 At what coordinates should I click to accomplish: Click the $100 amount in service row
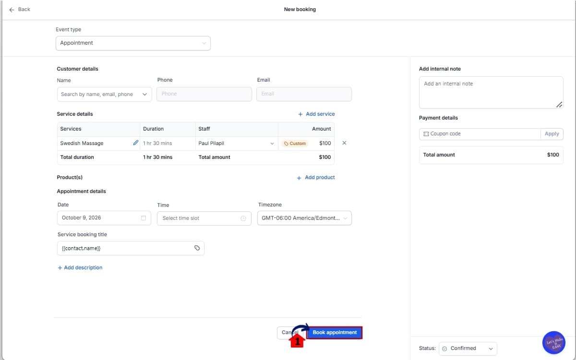pyautogui.click(x=325, y=144)
